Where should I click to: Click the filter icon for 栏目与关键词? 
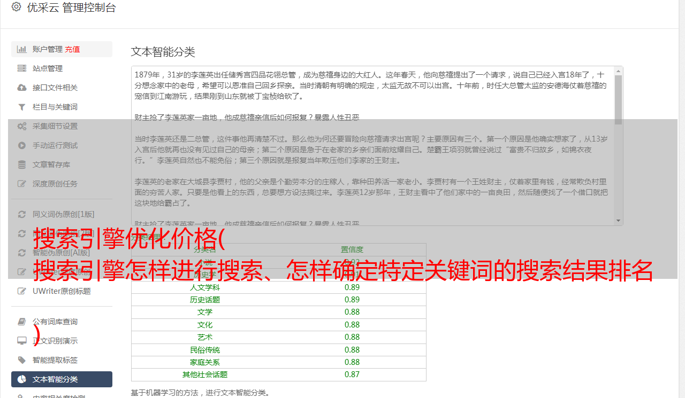[22, 107]
